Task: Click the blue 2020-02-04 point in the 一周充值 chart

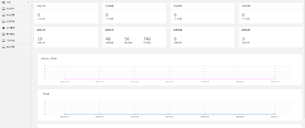Action: [64, 114]
